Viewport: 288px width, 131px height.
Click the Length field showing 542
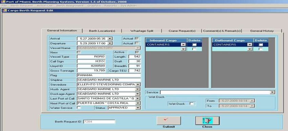coord(135,57)
